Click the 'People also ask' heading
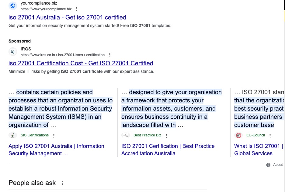 click(x=32, y=183)
